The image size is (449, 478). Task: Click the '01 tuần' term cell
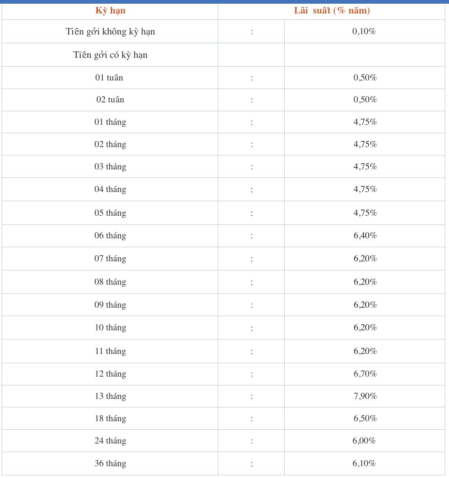click(109, 77)
